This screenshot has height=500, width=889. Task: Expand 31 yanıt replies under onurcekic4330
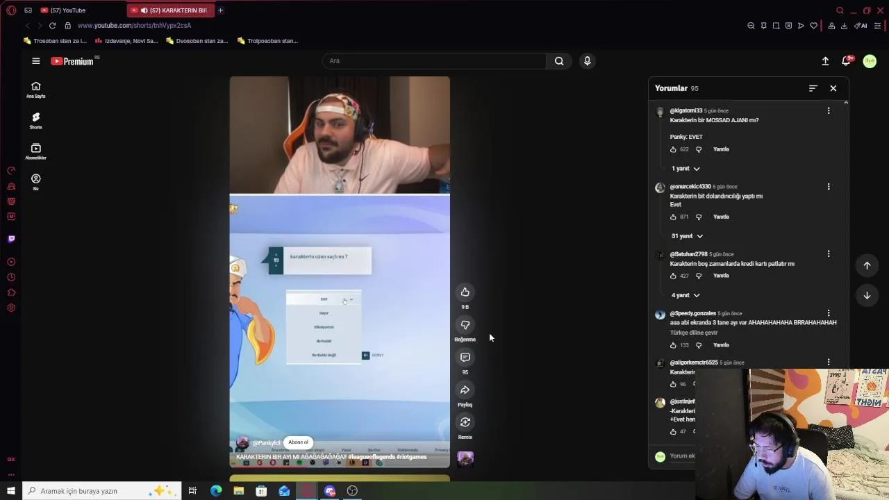tap(687, 236)
